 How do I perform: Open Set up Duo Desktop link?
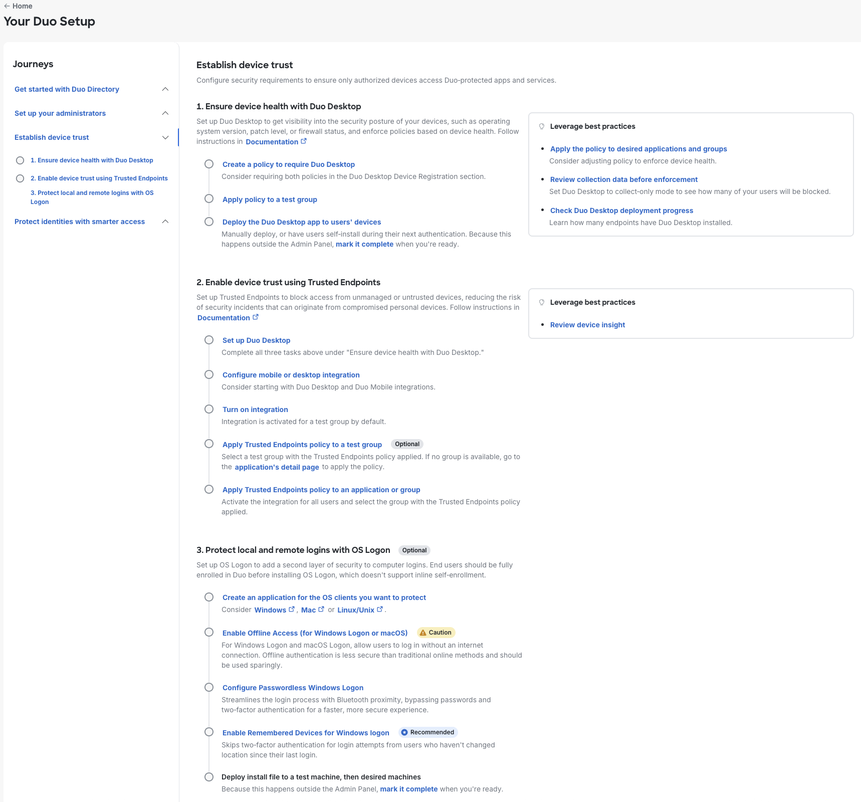(256, 340)
